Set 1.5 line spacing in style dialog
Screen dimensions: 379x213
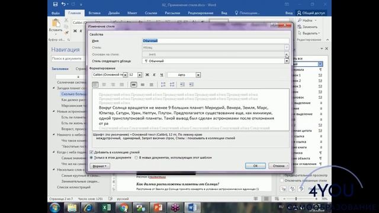(143, 85)
